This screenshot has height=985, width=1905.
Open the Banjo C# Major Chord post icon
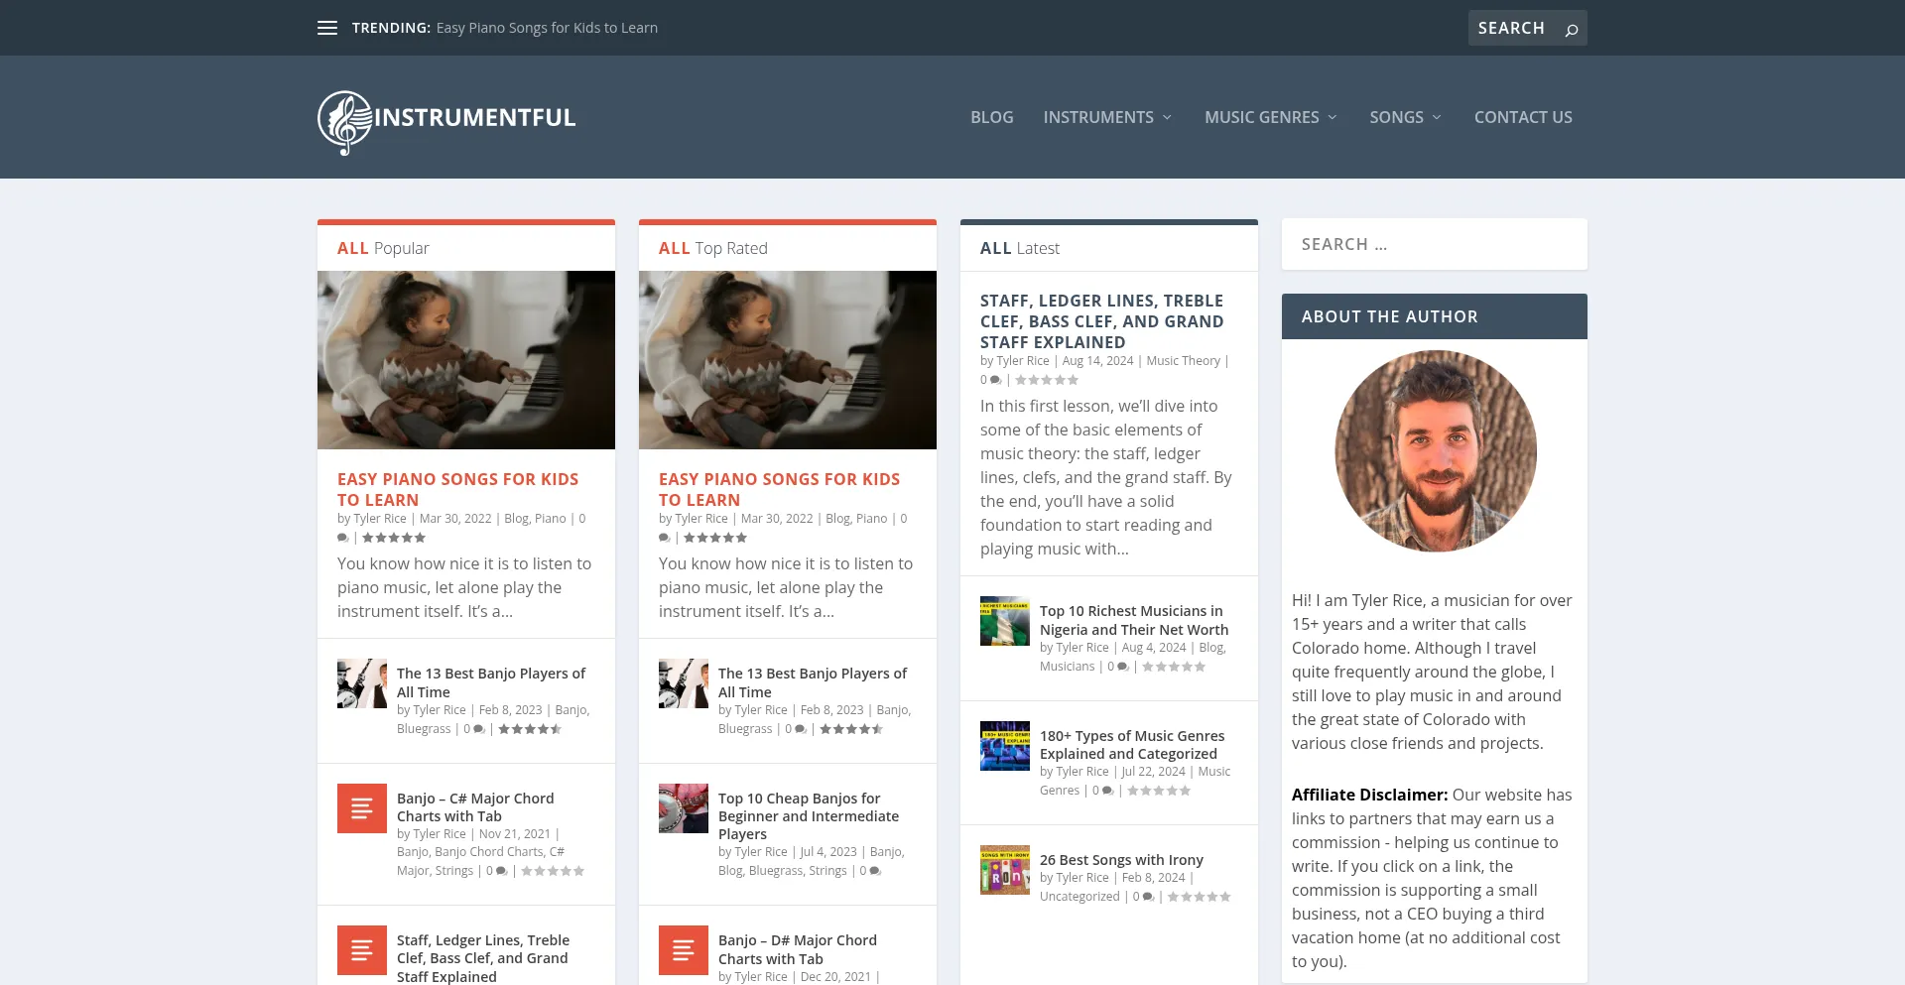click(x=362, y=808)
